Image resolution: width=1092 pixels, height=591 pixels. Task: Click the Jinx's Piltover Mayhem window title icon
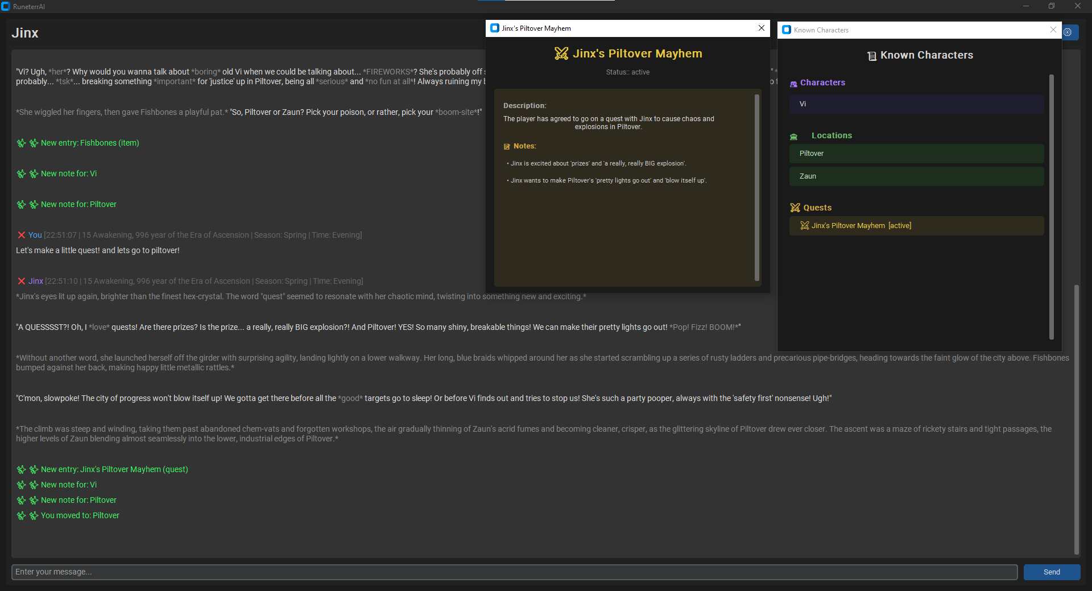(x=495, y=28)
